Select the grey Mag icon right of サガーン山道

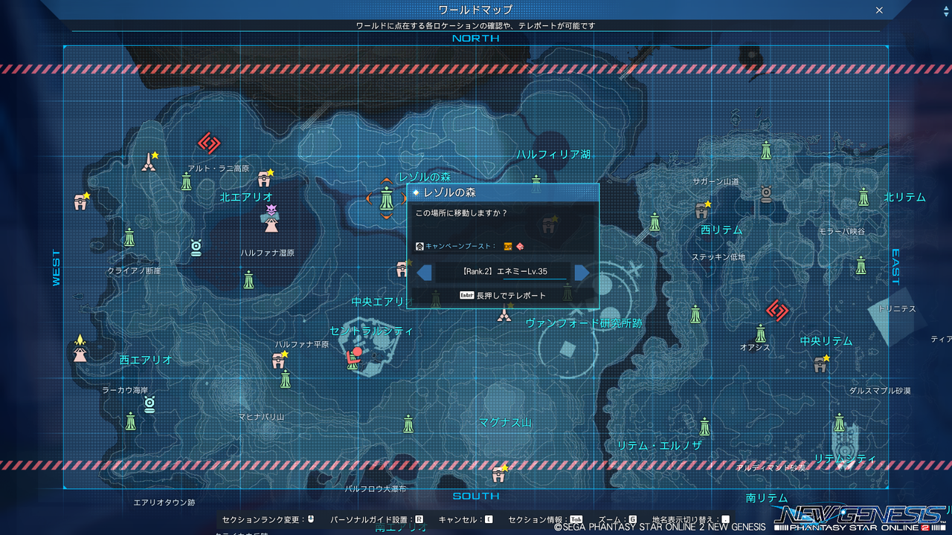point(766,195)
